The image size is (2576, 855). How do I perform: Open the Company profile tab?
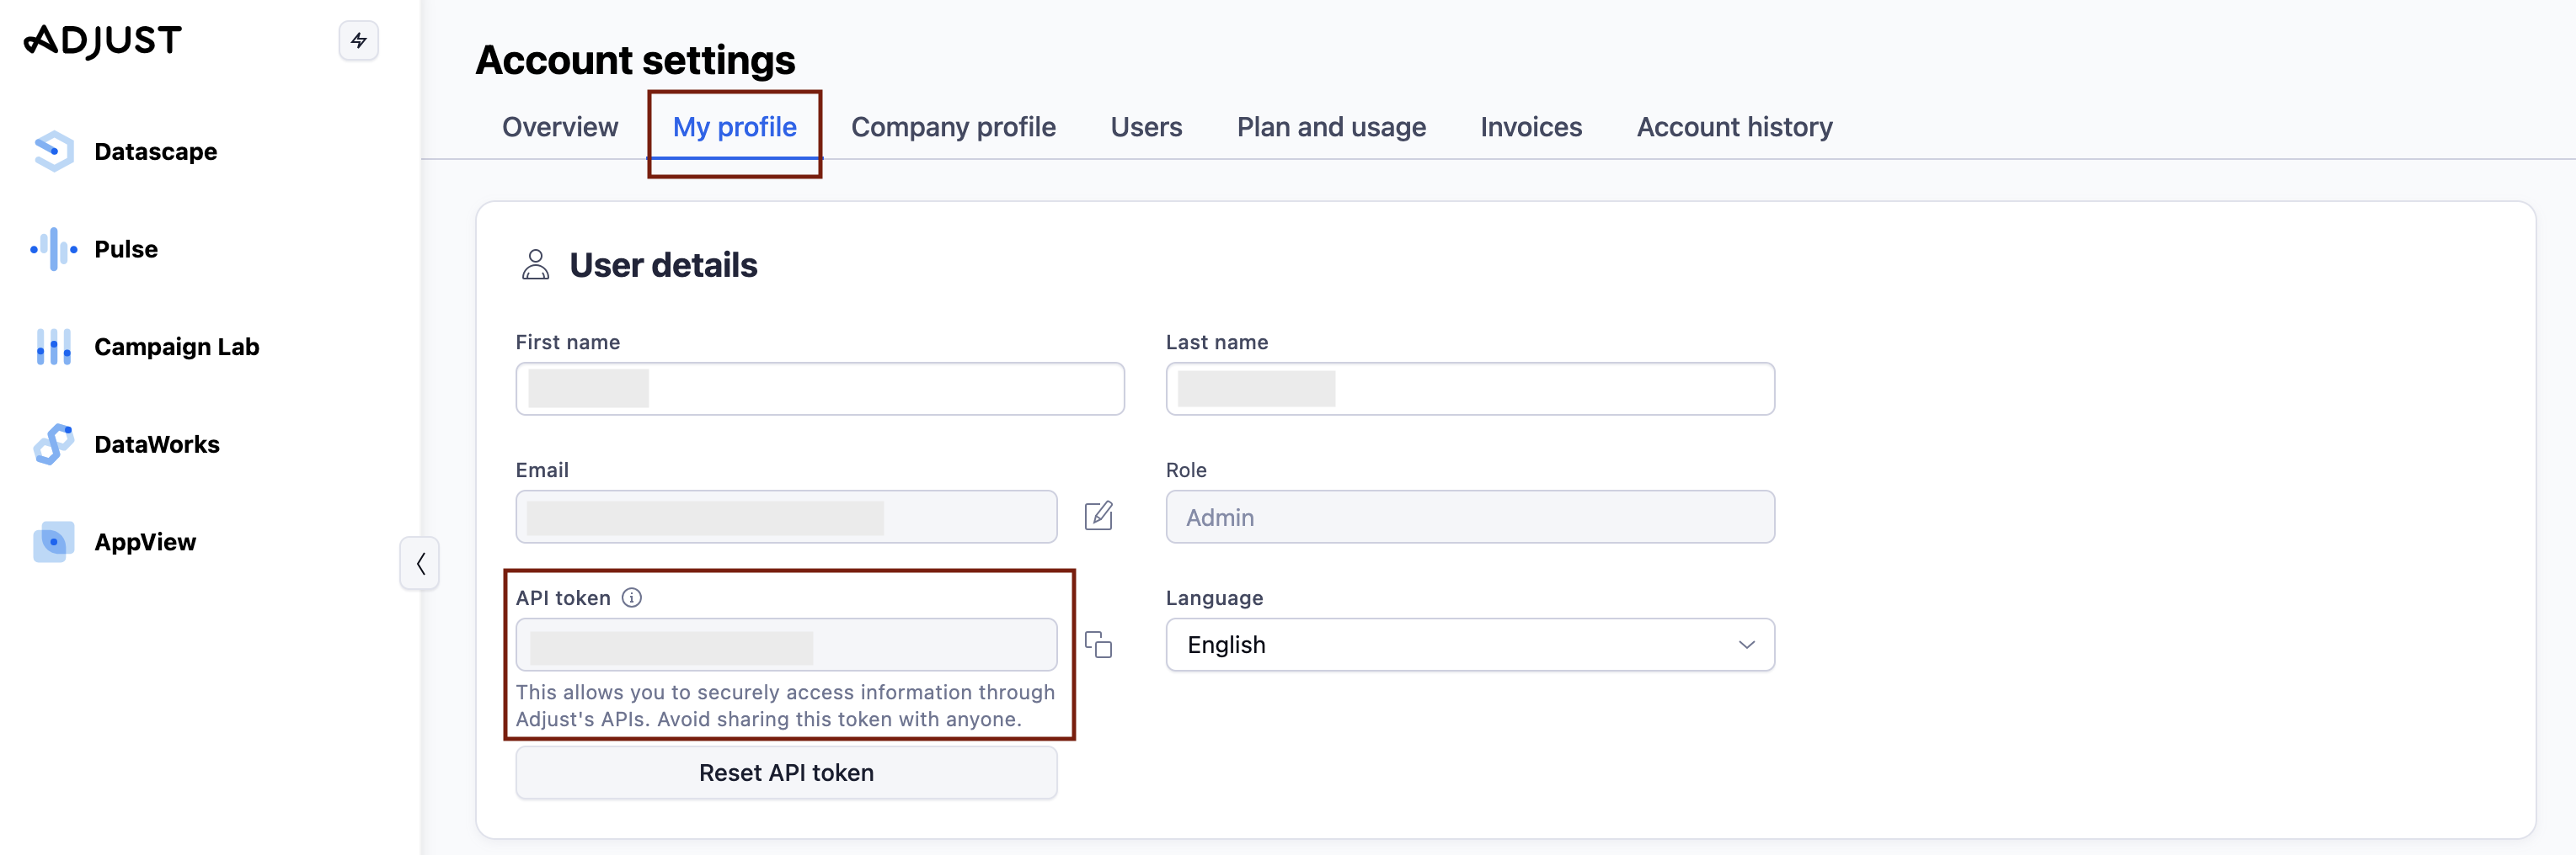point(952,127)
